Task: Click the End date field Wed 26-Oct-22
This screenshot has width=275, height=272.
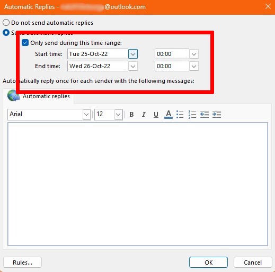Action: [98, 66]
